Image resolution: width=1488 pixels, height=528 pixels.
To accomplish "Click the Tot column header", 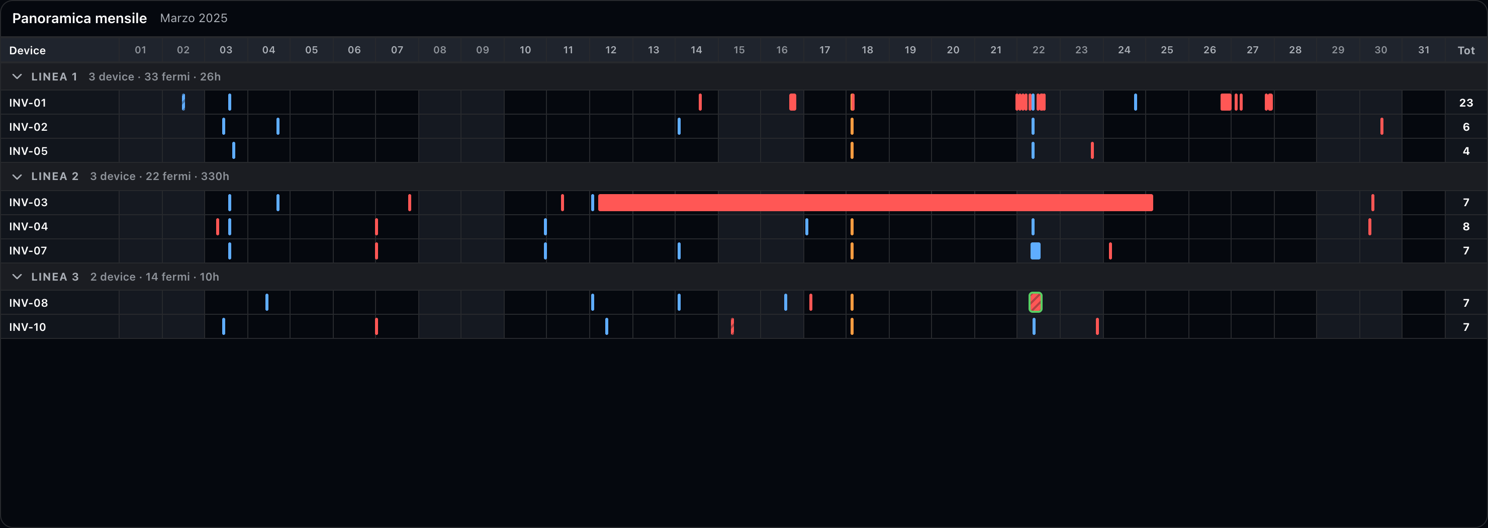I will point(1466,50).
